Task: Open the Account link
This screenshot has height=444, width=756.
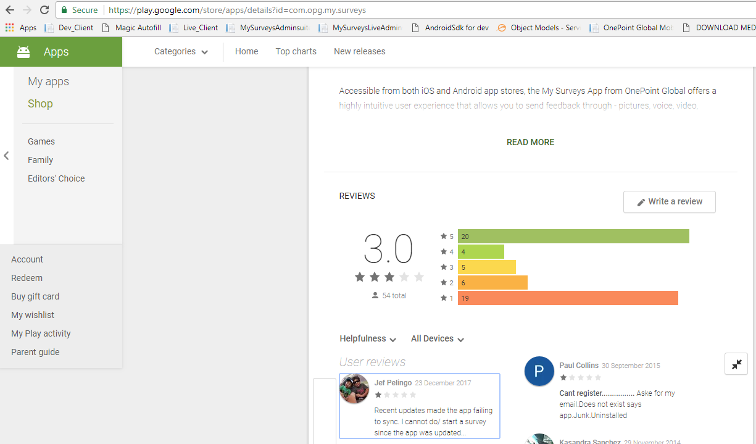Action: tap(27, 259)
